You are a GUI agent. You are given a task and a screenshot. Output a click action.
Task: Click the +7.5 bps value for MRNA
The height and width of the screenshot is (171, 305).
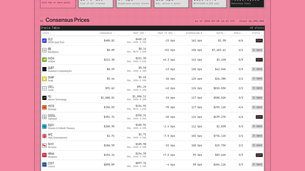[x=169, y=155]
